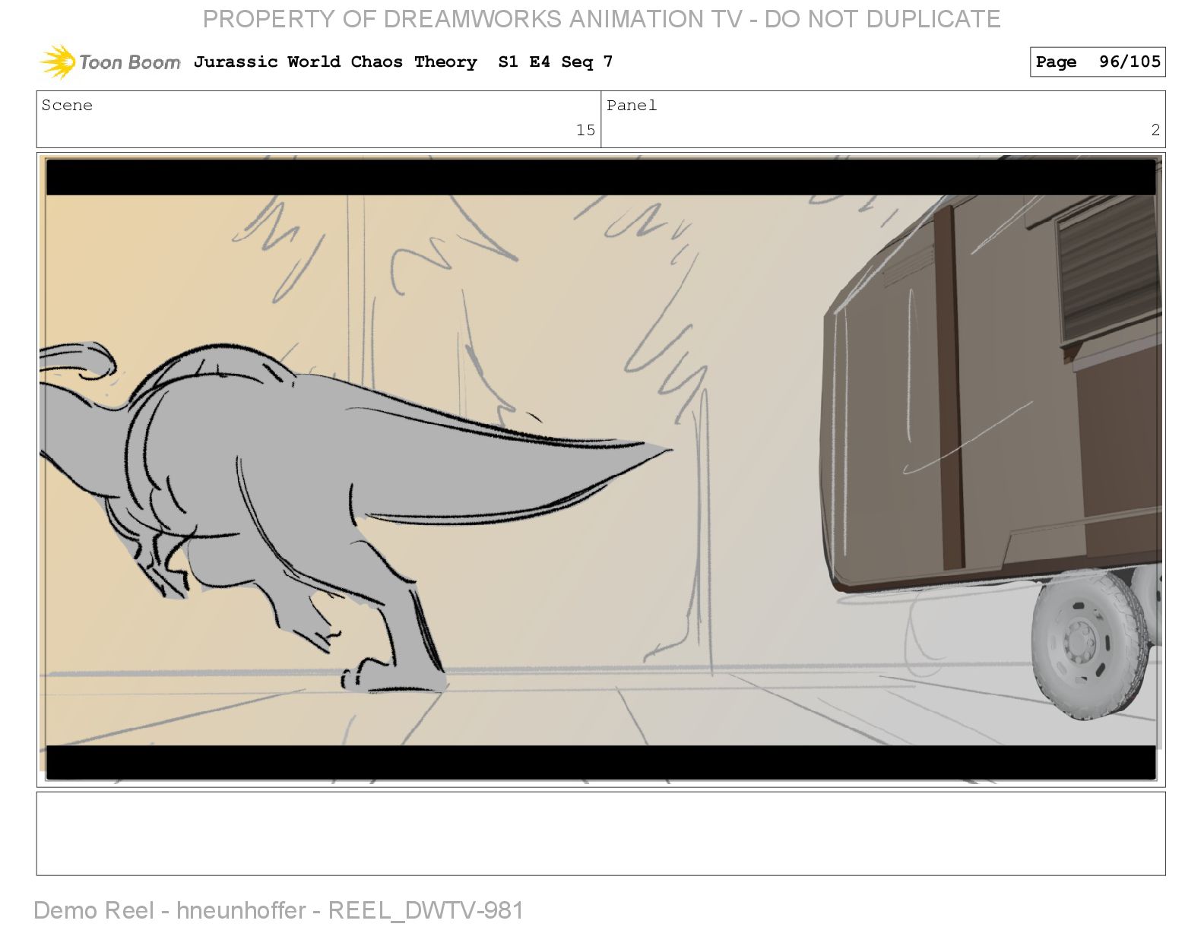Click the 'PROPERTY OF DREAMWORKS ANIMATION TV' header
The width and height of the screenshot is (1204, 930).
[601, 19]
